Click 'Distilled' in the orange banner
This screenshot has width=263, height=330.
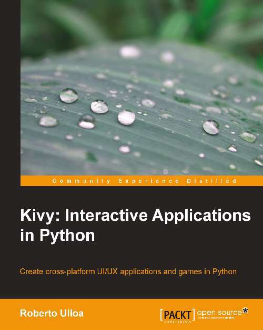(x=211, y=181)
